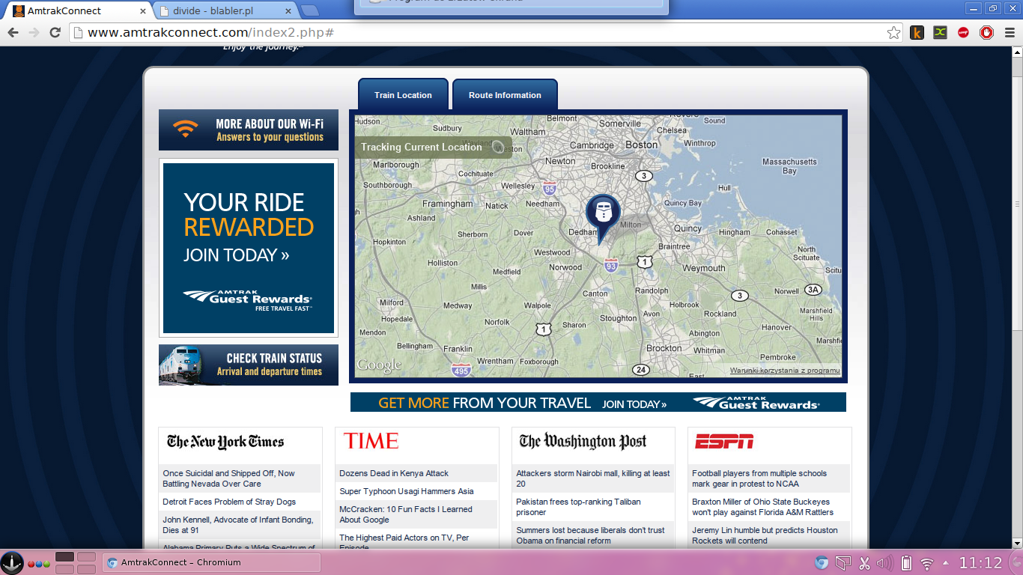Click the page scrollbar down arrow
Image resolution: width=1023 pixels, height=575 pixels.
(x=1016, y=543)
